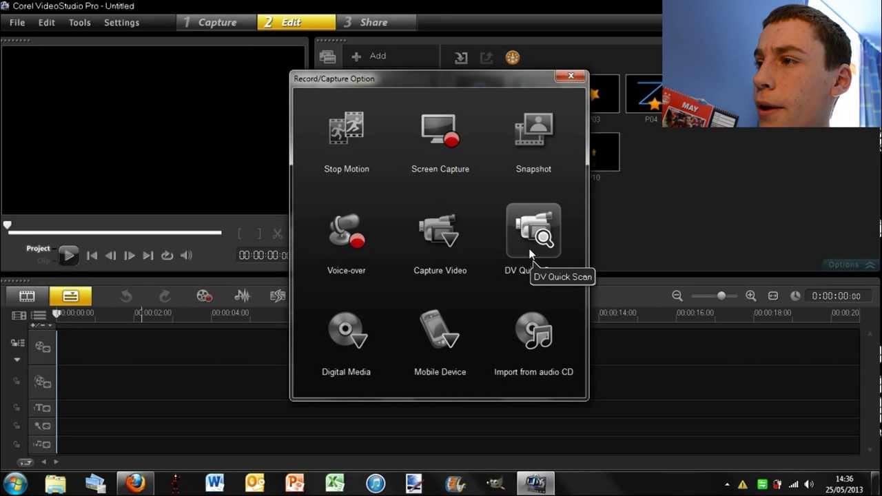Screen dimensions: 882x496
Task: Open the File menu
Action: (17, 23)
